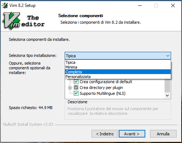
Task: Click the component list scrollbar down arrow
Action: (167, 96)
